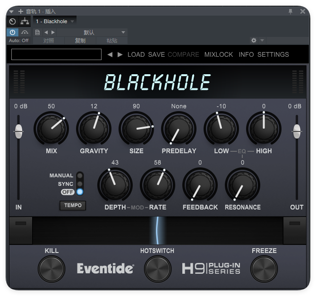The height and width of the screenshot is (296, 316).
Task: Click the LOW EQ knob
Action: [221, 128]
